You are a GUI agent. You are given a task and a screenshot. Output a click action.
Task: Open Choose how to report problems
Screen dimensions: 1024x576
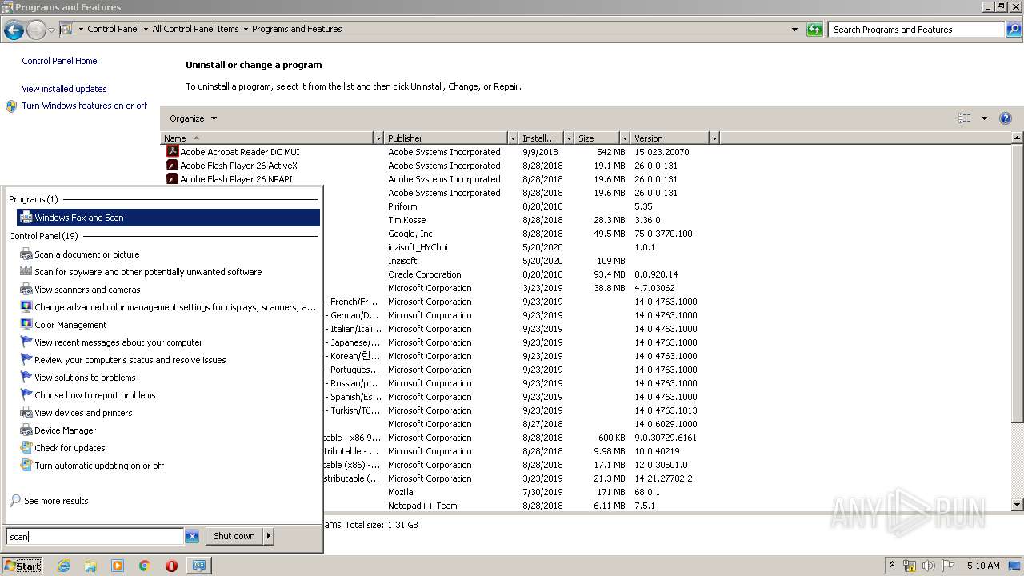point(94,395)
